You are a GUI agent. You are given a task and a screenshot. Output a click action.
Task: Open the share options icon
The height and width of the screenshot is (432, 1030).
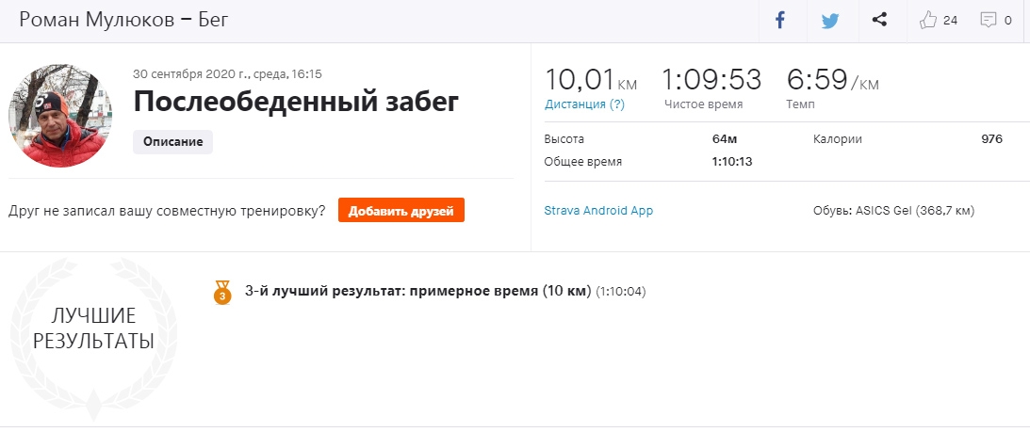click(x=879, y=20)
